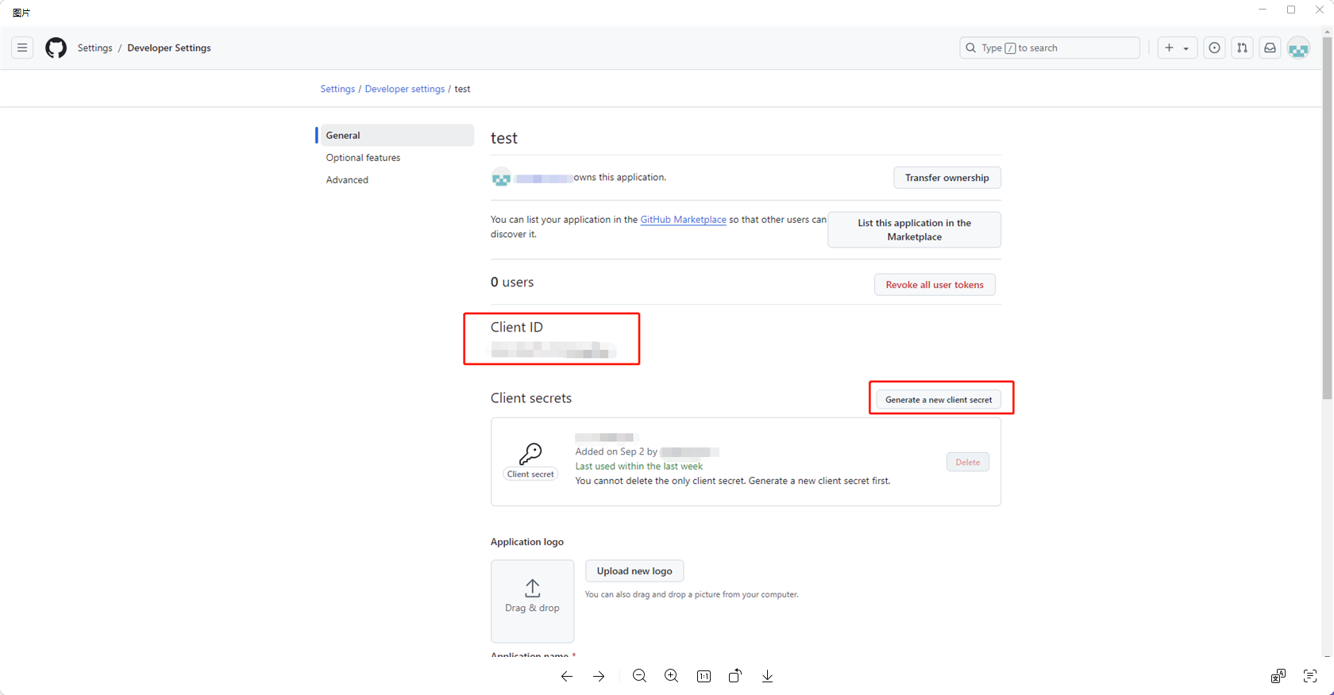This screenshot has height=695, width=1334.
Task: Open the GitHub Marketplace link
Action: 683,220
